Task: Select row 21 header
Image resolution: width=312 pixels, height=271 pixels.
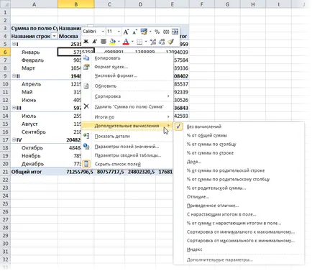Action: tap(5, 172)
